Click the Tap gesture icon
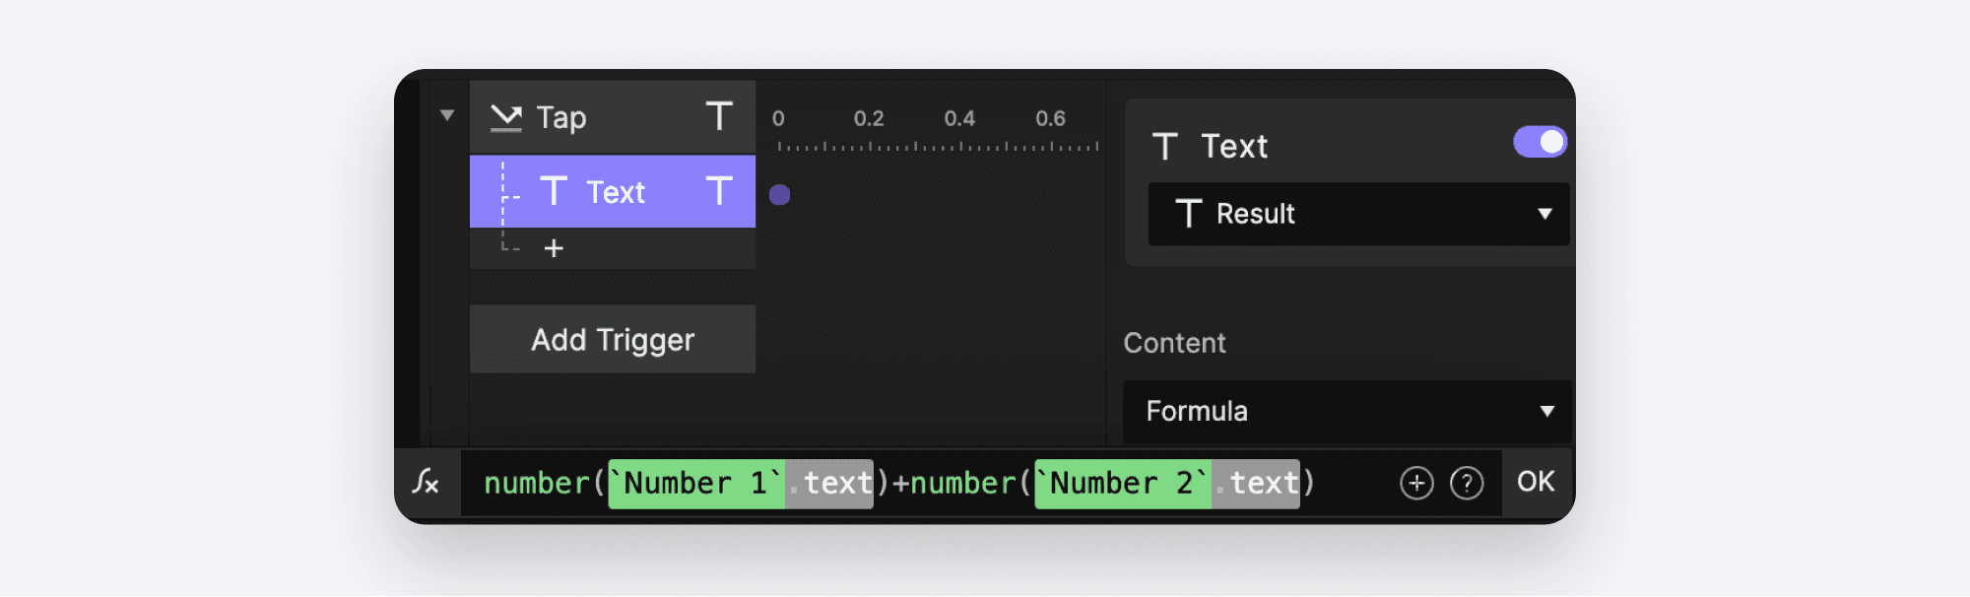The height and width of the screenshot is (597, 1970). click(506, 116)
